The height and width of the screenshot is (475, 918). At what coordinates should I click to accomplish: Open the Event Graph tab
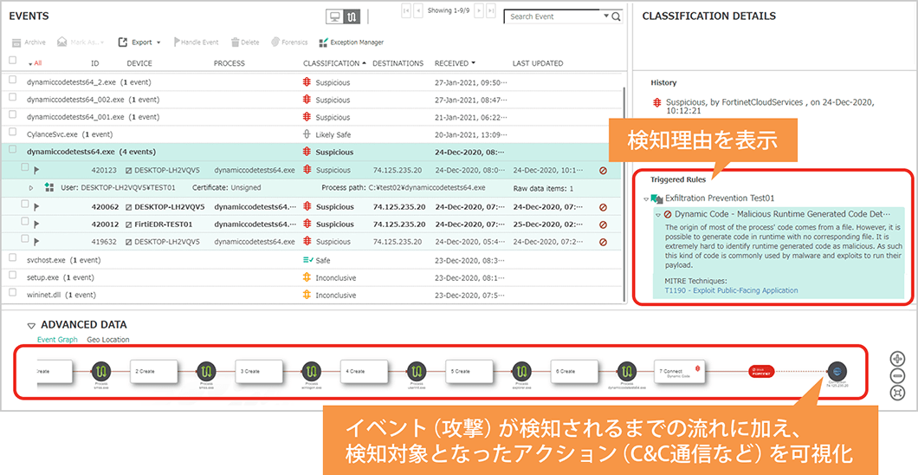point(57,340)
